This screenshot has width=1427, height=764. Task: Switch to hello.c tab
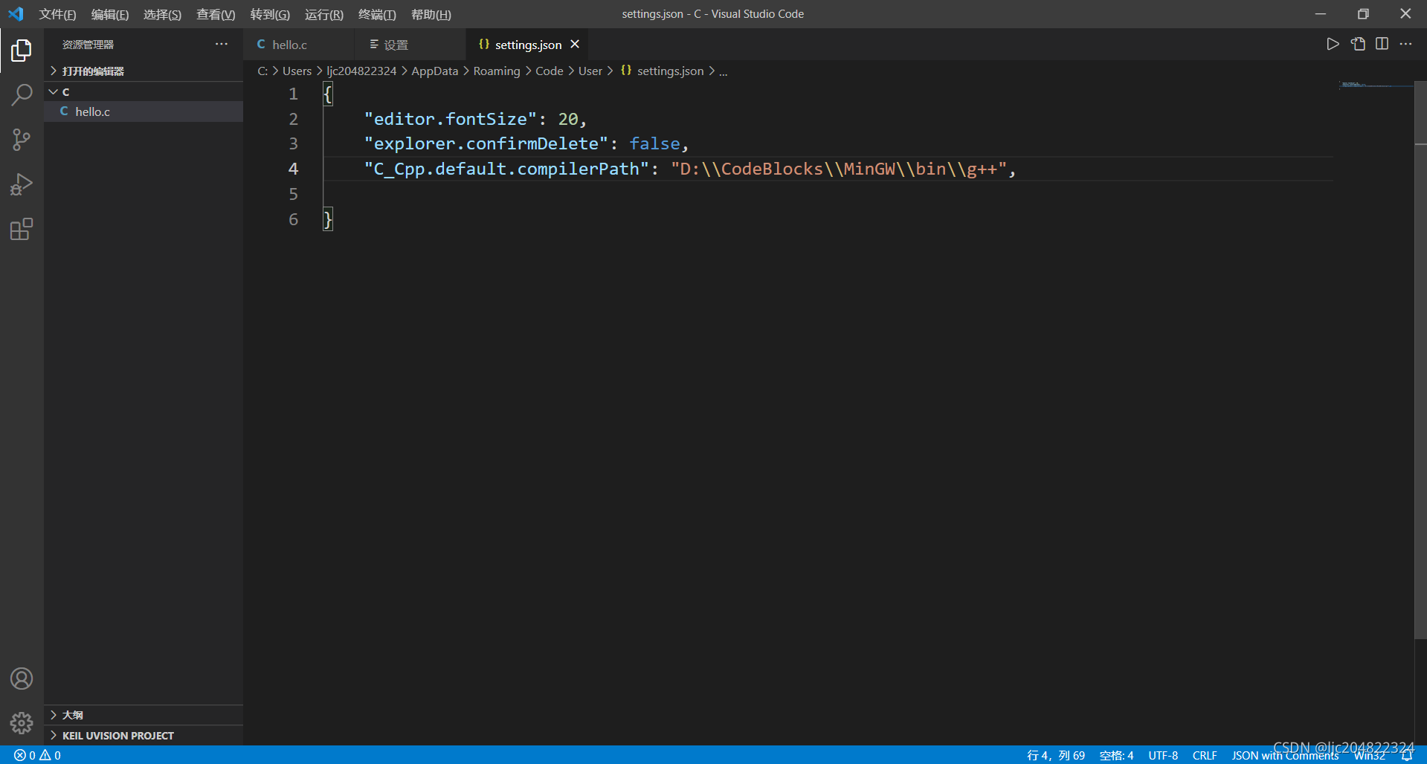299,45
